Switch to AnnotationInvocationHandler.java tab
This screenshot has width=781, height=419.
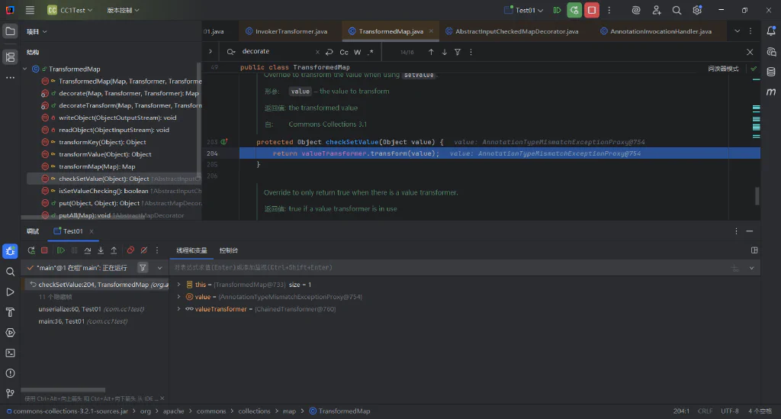[x=656, y=31]
